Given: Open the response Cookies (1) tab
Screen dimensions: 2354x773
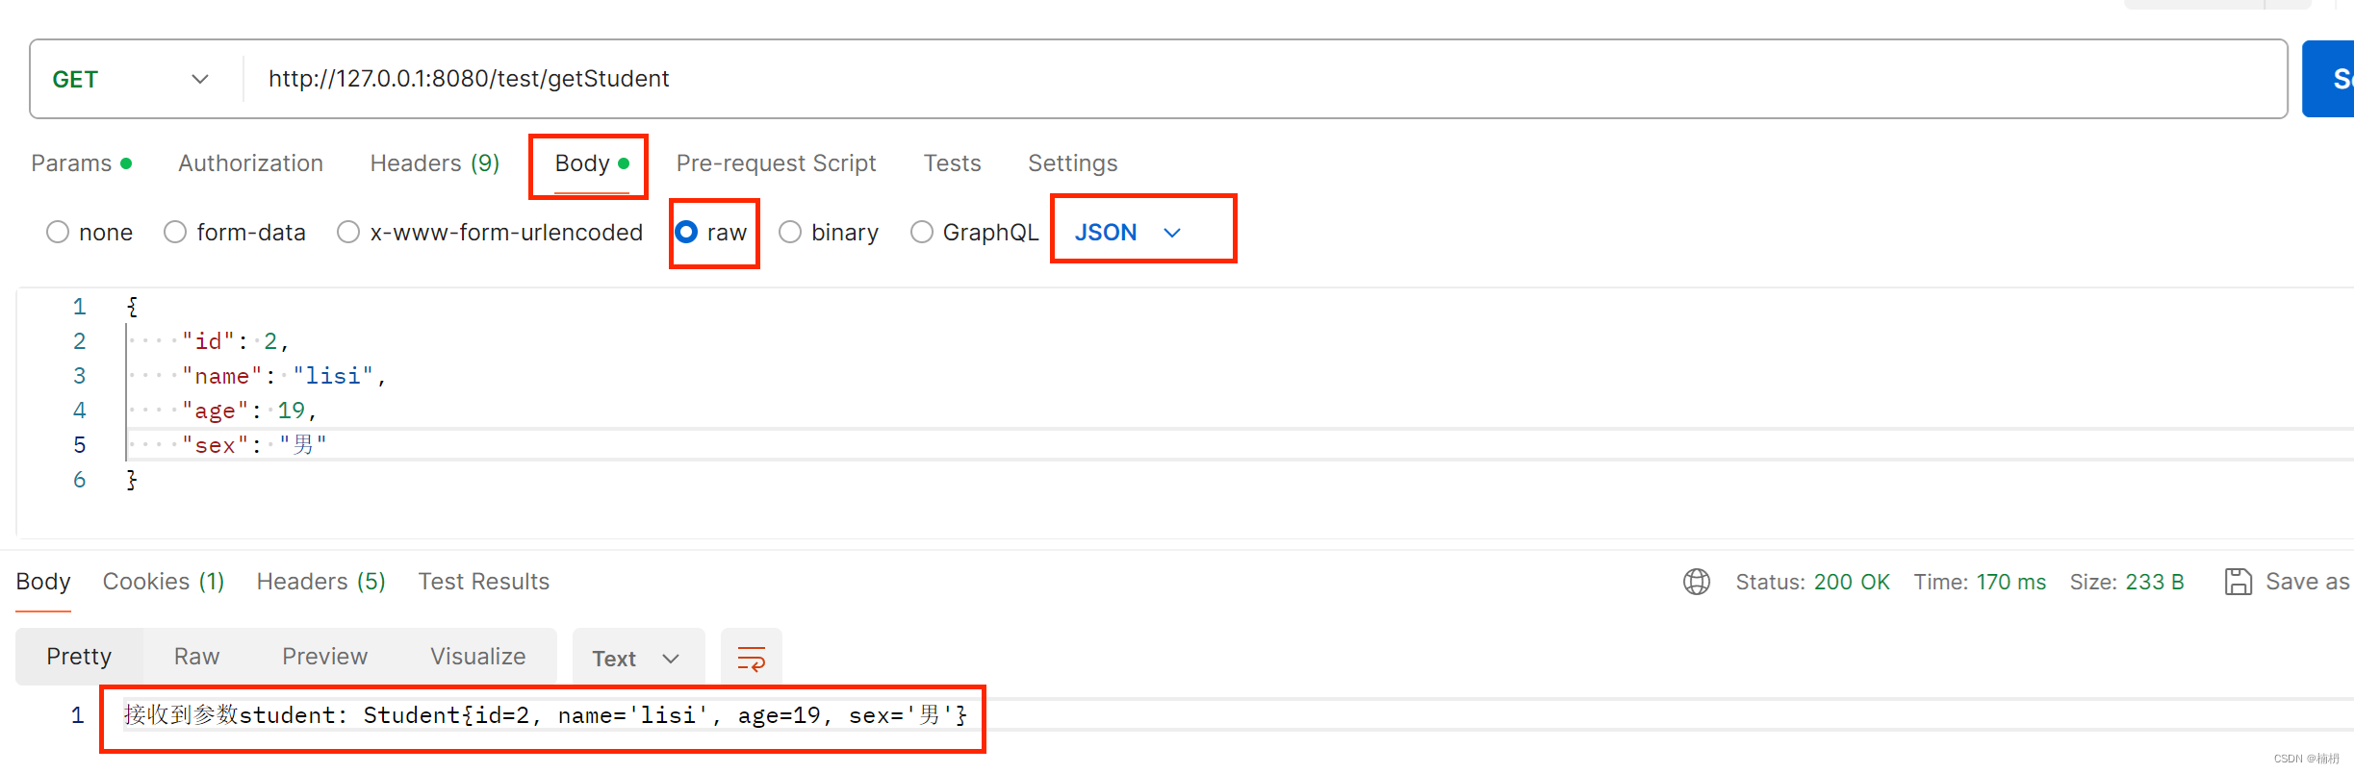Looking at the screenshot, I should point(164,582).
